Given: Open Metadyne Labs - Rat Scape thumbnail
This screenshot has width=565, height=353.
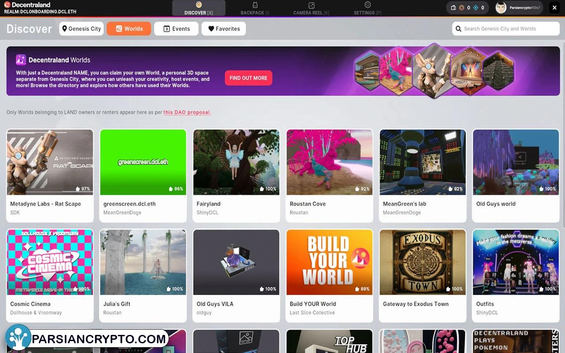Looking at the screenshot, I should pos(50,162).
